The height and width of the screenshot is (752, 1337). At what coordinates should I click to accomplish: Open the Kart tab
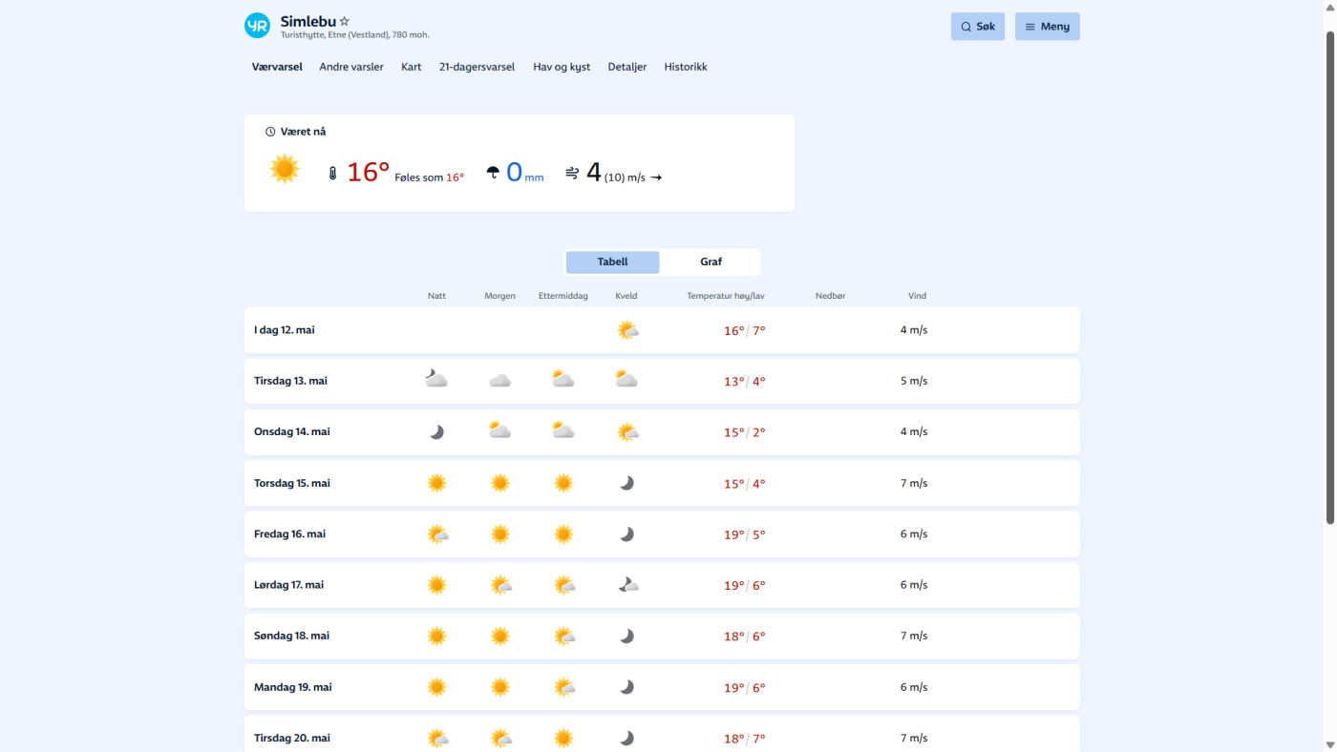click(411, 67)
